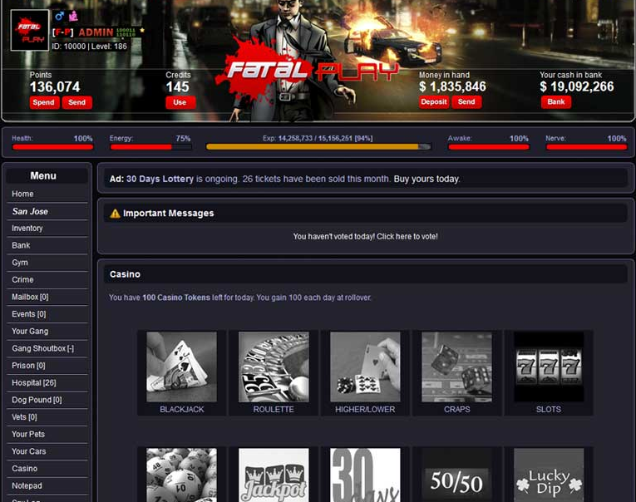Click the pink icon beside the gender symbol
Viewport: 636px width, 502px height.
pos(73,16)
